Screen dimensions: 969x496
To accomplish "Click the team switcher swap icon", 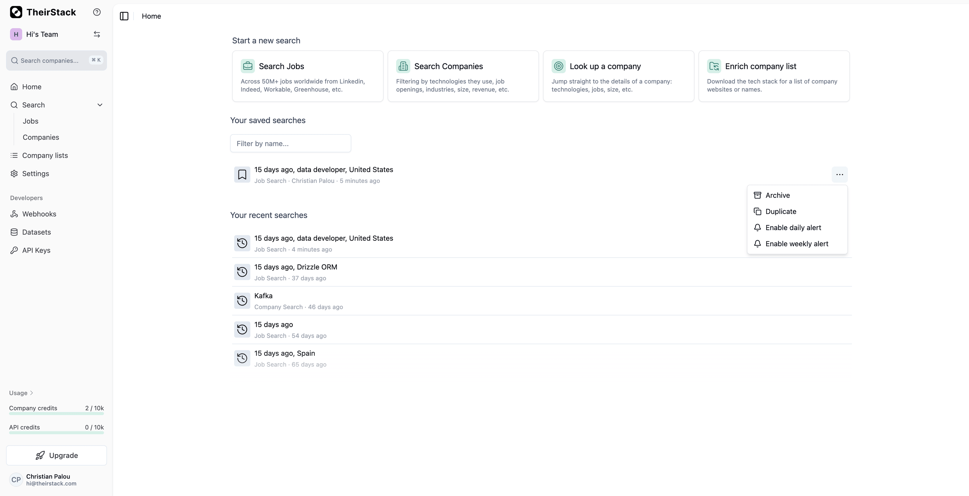I will click(97, 34).
